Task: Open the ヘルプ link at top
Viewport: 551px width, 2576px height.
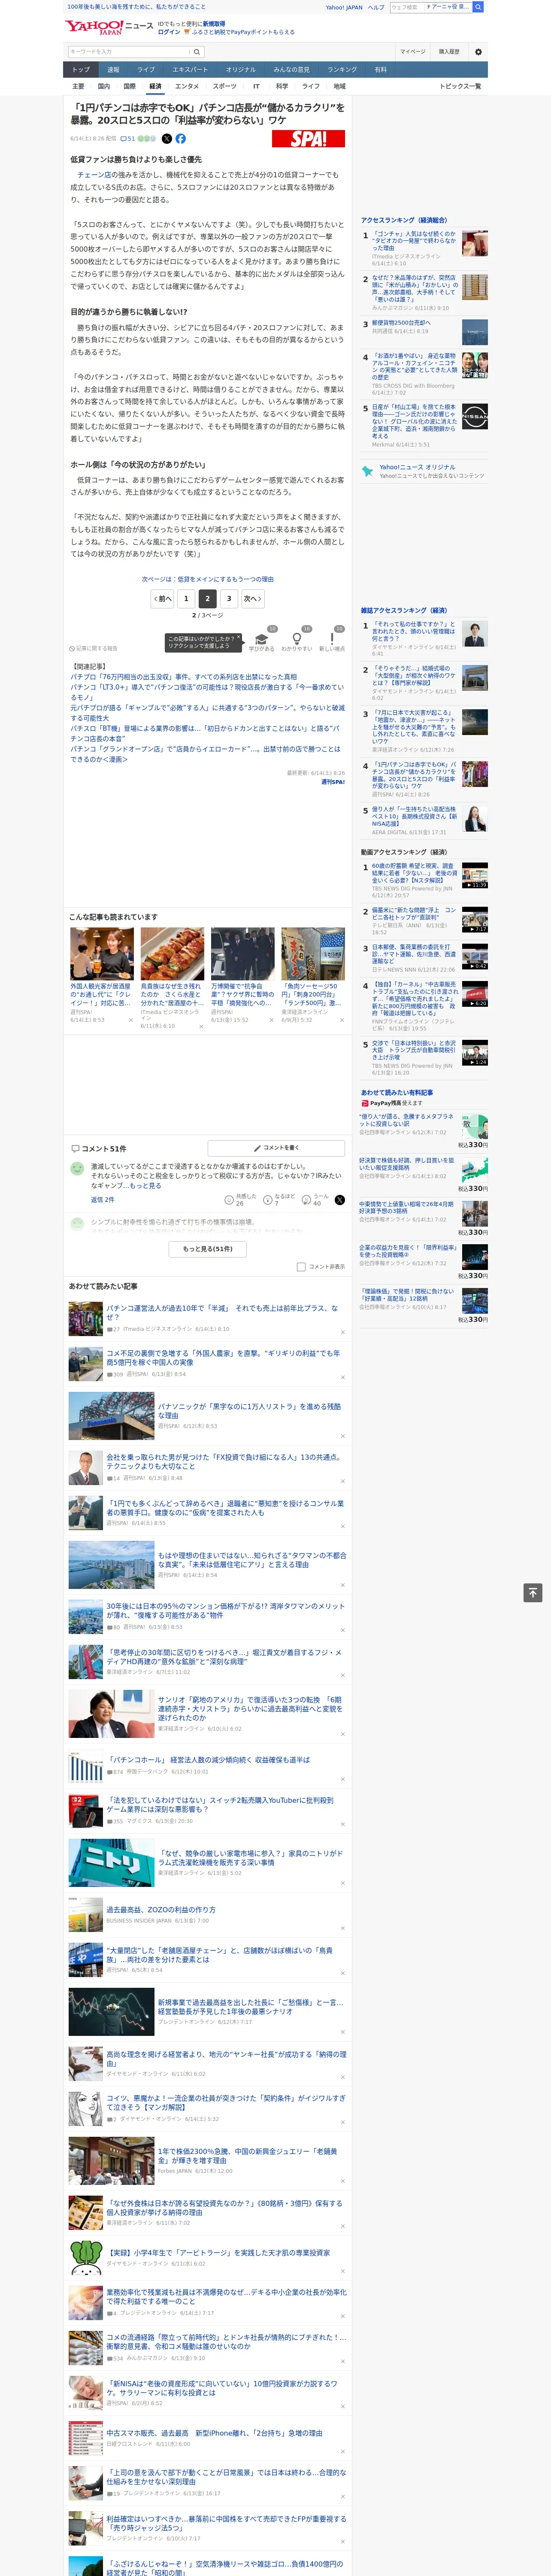Action: click(x=376, y=7)
